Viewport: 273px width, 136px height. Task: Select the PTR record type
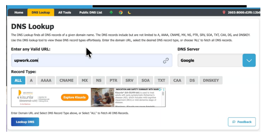[x=113, y=80]
